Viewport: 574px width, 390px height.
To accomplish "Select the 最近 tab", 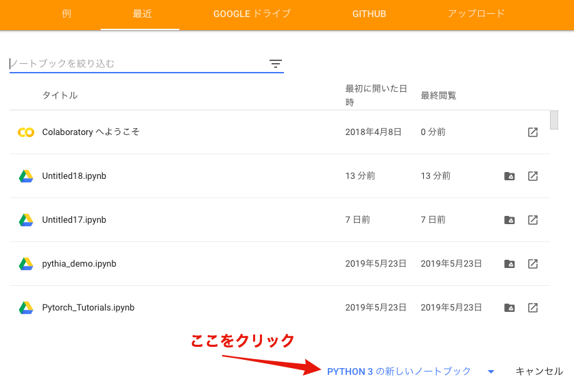I will (x=142, y=14).
